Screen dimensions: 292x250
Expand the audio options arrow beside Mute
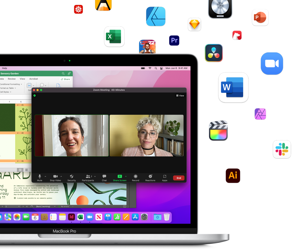(x=45, y=176)
